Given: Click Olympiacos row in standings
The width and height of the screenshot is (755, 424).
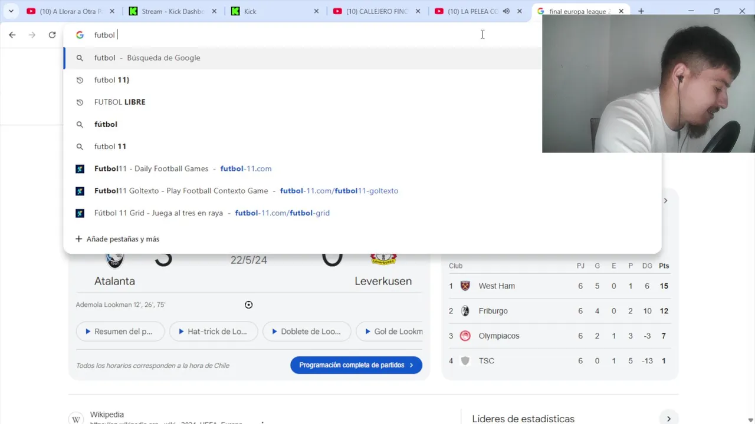Looking at the screenshot, I should [560, 336].
